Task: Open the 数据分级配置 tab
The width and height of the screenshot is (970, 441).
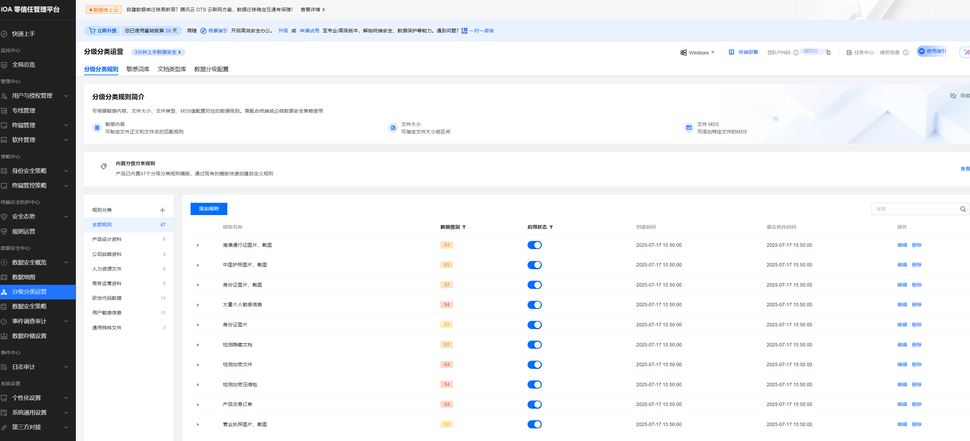Action: 211,69
